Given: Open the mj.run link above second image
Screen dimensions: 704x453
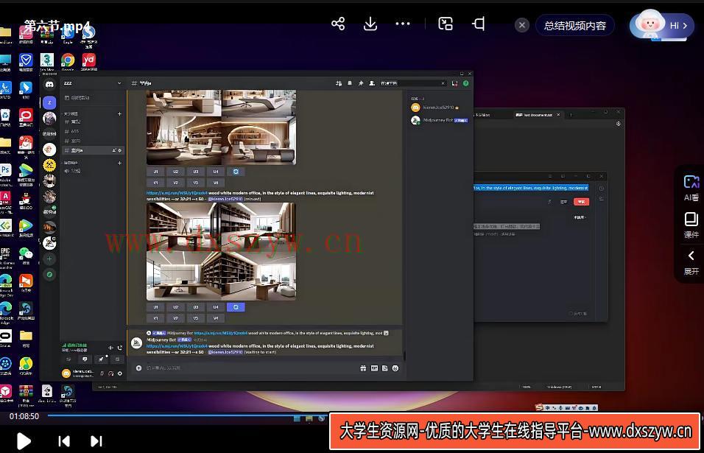Looking at the screenshot, I should click(177, 193).
